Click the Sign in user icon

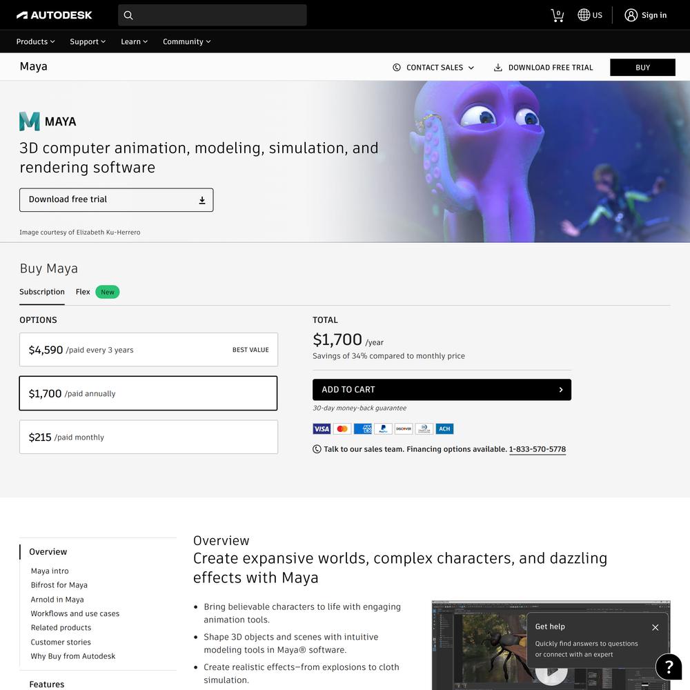coord(631,15)
